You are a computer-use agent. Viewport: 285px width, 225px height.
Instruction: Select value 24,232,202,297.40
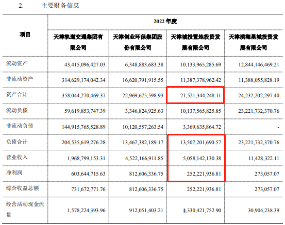click(x=259, y=96)
